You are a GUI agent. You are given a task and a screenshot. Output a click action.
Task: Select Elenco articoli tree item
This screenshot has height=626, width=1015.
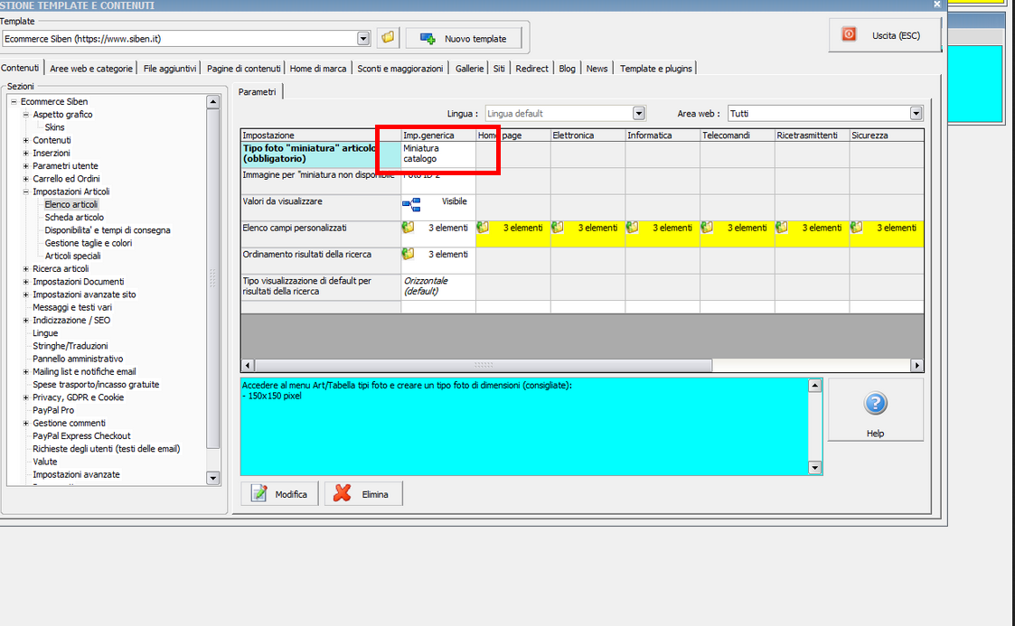pos(71,204)
